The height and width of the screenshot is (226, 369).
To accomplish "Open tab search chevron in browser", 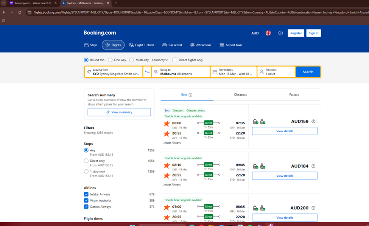I will point(3,3).
